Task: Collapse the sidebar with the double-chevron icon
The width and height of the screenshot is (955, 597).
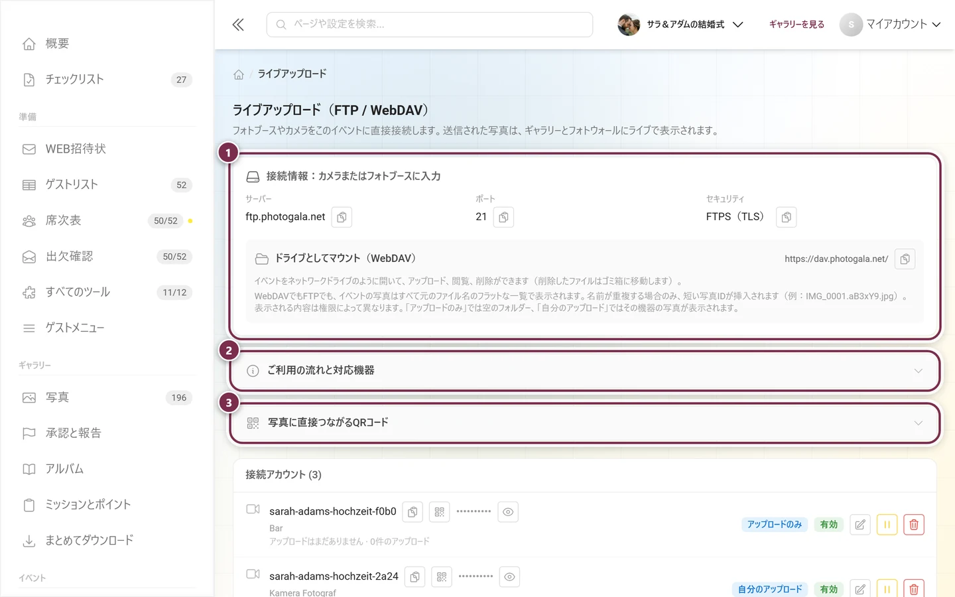Action: pyautogui.click(x=238, y=25)
